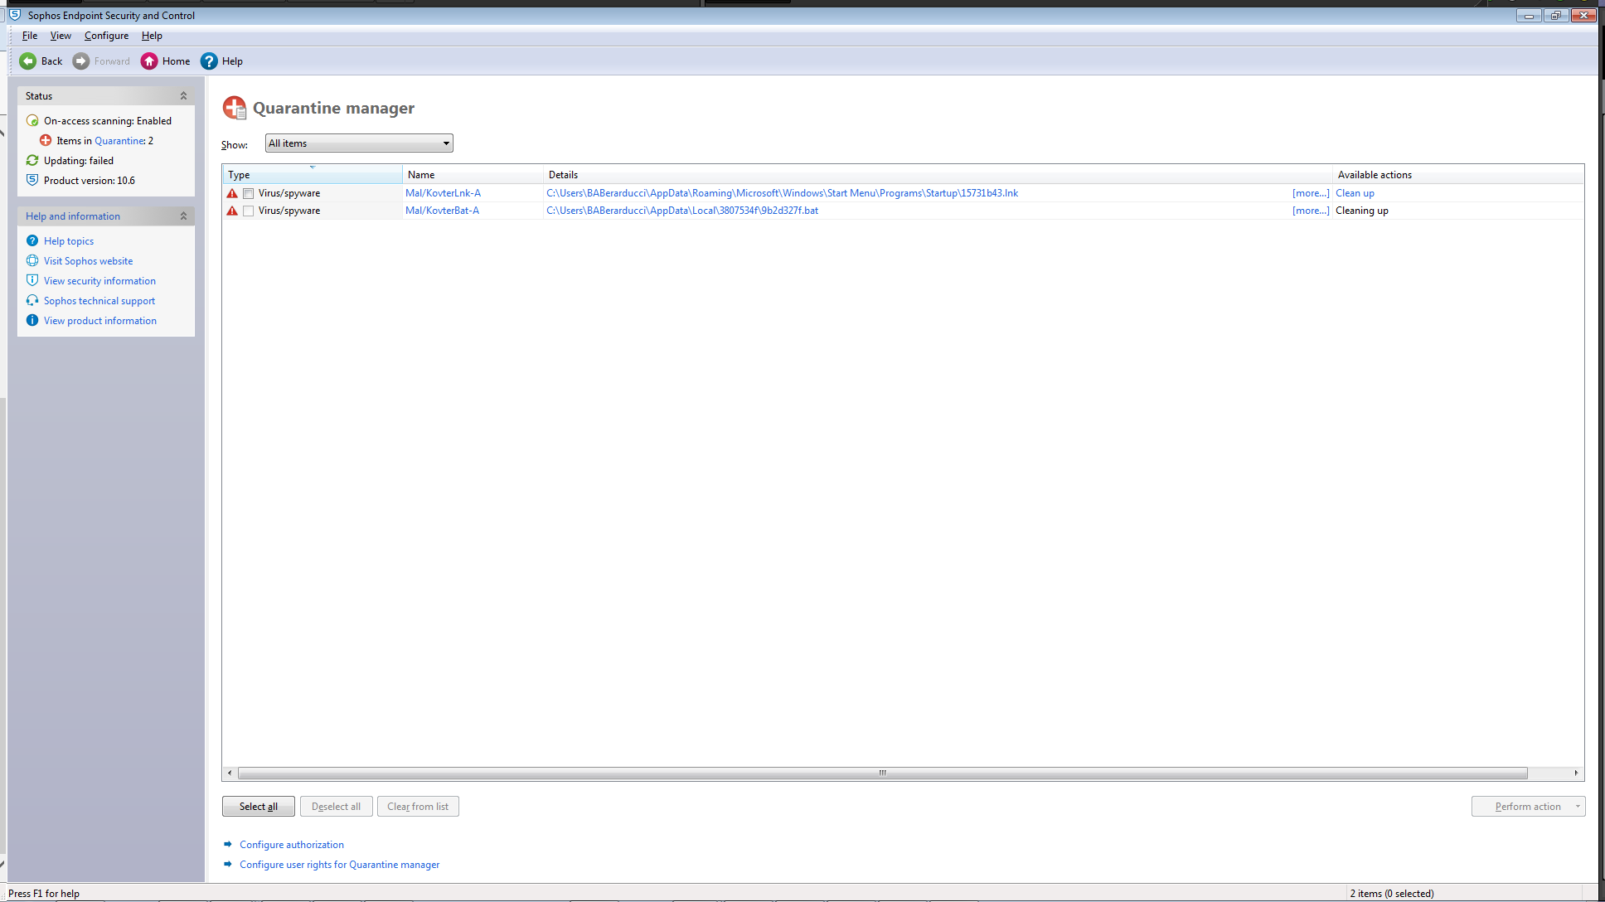Click [more...] for the KovterLnk-A row
Screen dimensions: 1605x902
pos(1311,193)
